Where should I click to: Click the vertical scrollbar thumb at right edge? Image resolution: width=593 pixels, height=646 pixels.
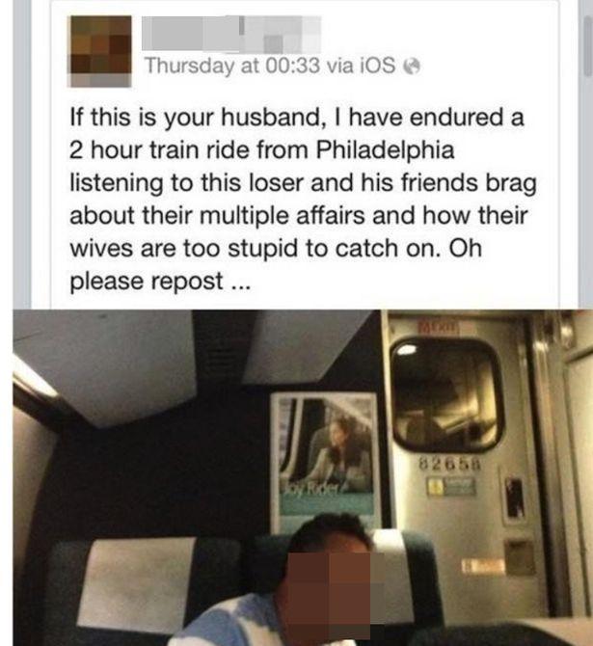tap(588, 46)
